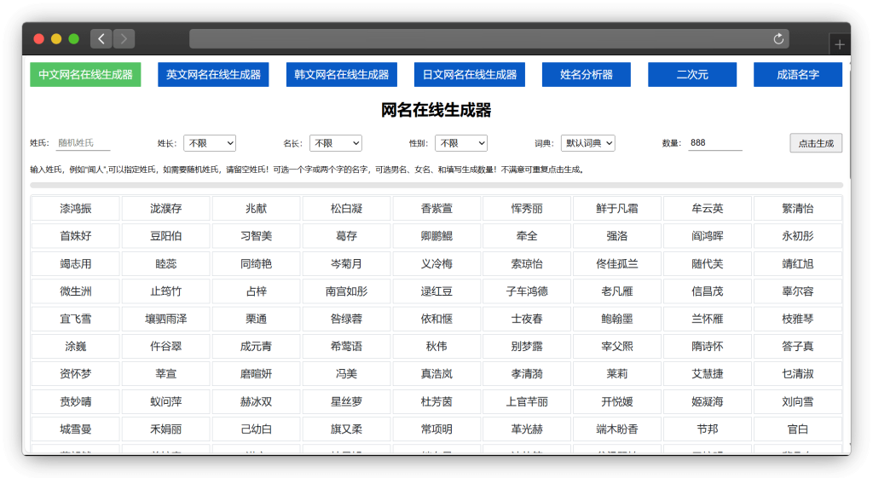Viewport: 873px width, 478px height.
Task: Select the name 香紫萱
Action: click(x=436, y=209)
